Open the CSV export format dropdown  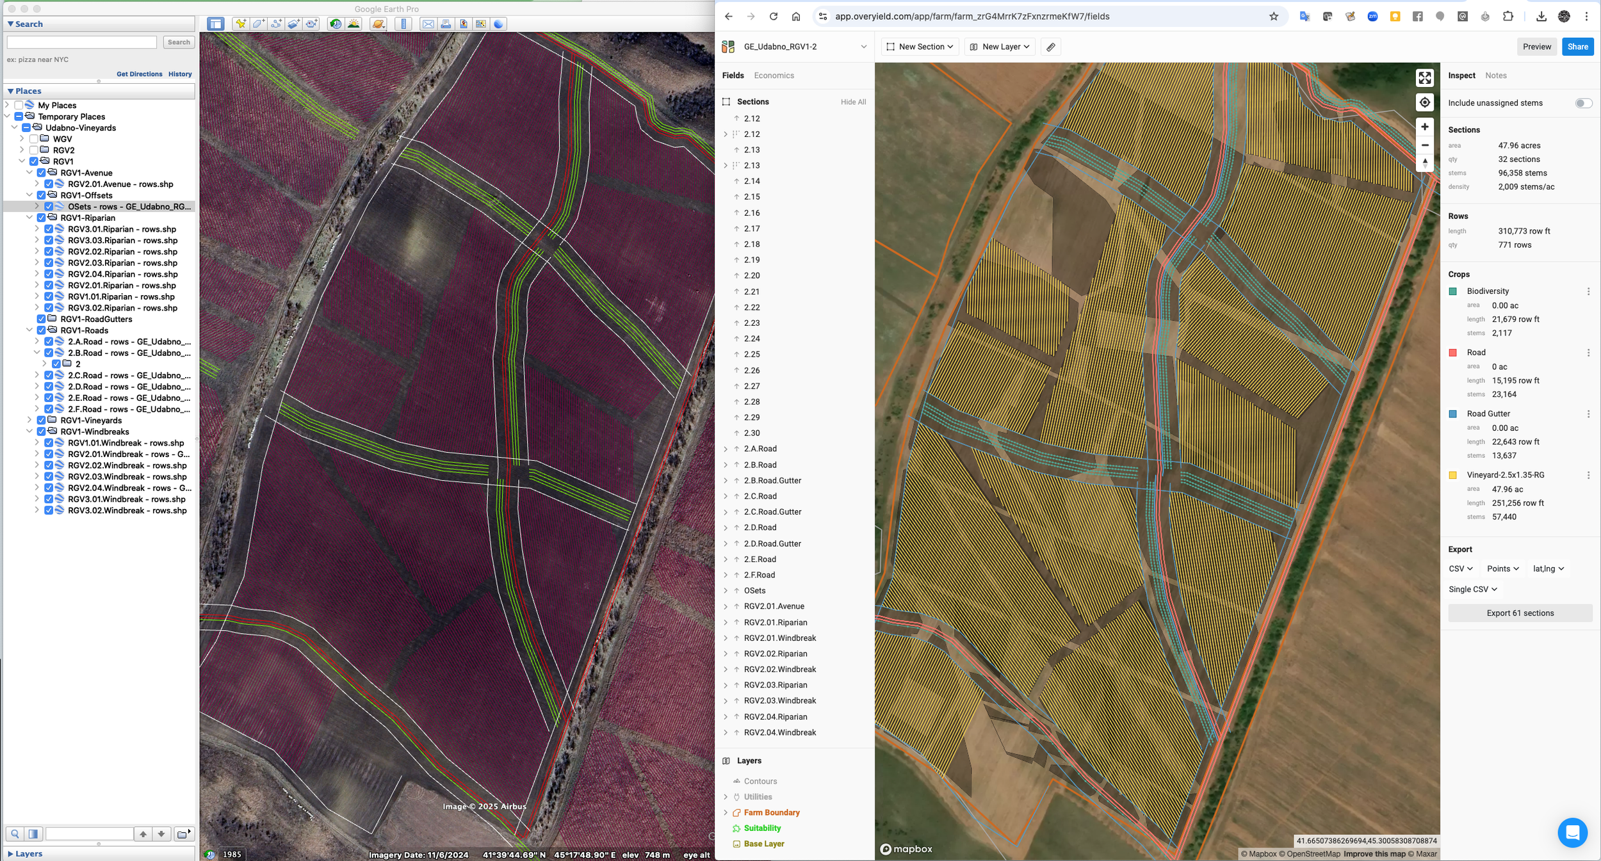pyautogui.click(x=1460, y=568)
